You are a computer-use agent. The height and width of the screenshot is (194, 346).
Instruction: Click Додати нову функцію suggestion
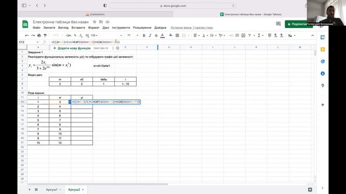(x=72, y=48)
